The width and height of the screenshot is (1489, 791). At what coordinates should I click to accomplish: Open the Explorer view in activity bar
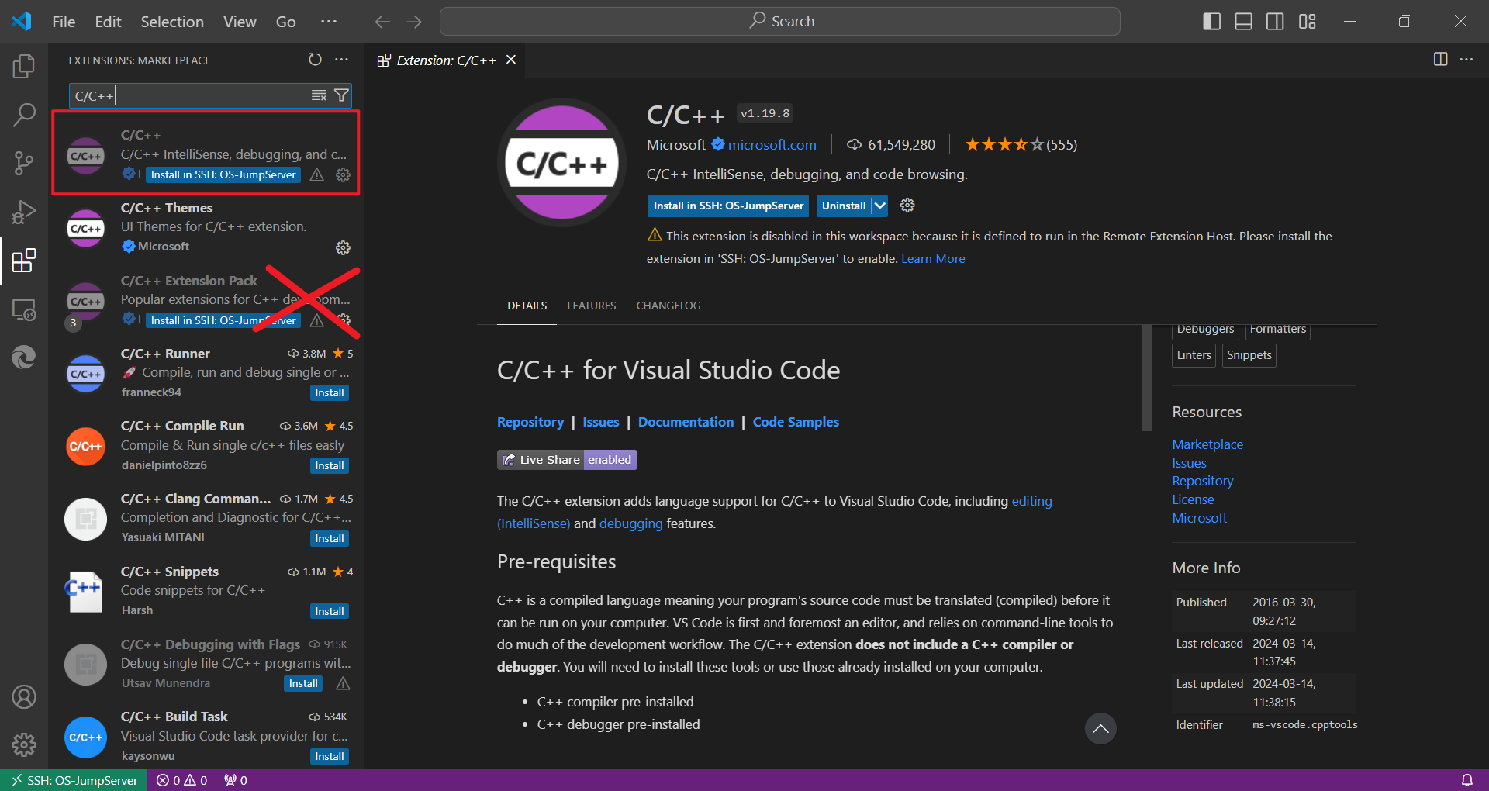coord(23,67)
